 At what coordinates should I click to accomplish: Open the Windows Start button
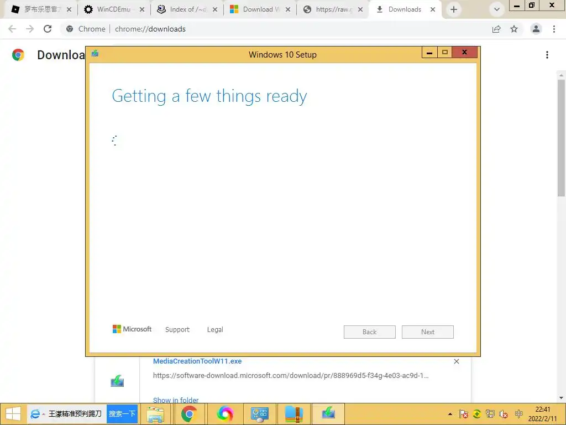tap(13, 414)
